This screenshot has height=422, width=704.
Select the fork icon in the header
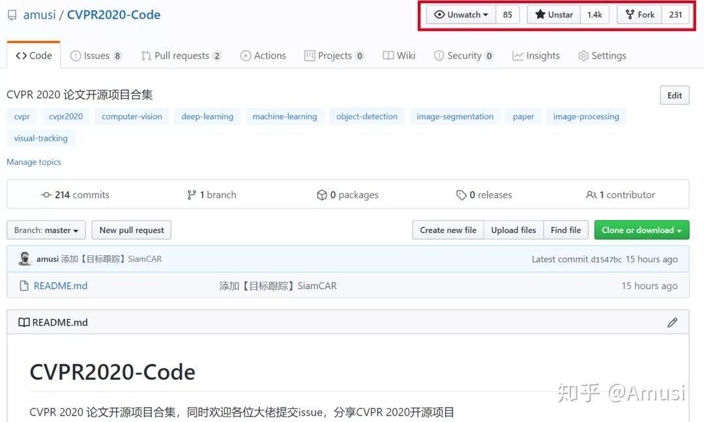630,14
